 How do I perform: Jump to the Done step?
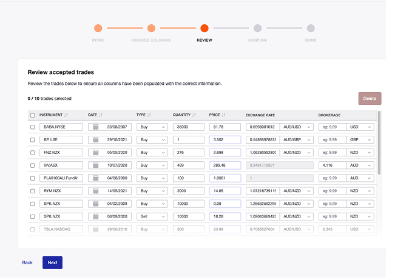coord(311,28)
